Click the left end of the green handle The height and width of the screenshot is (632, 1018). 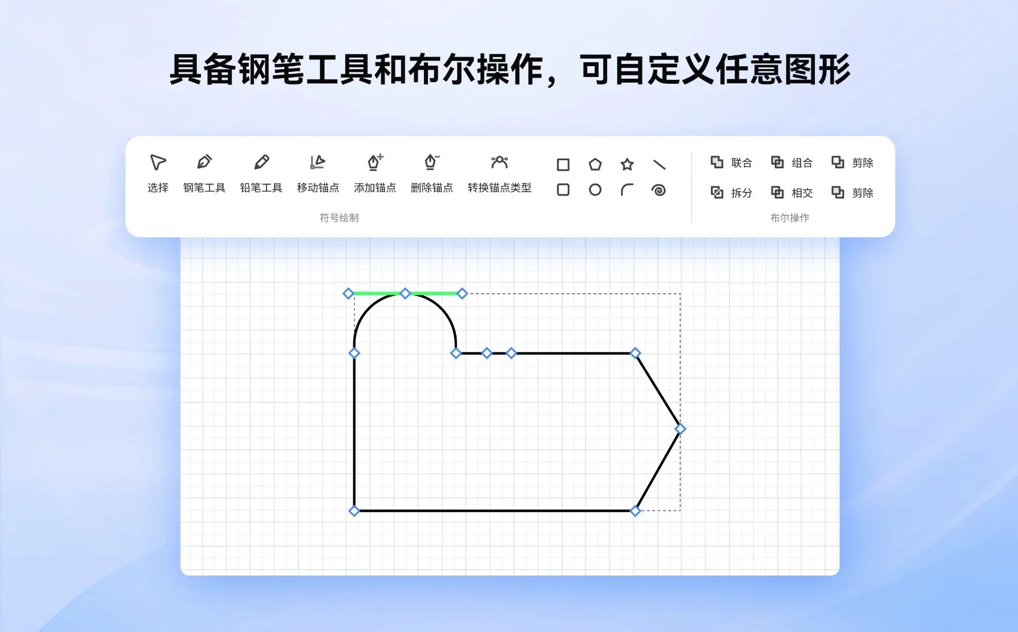(348, 294)
